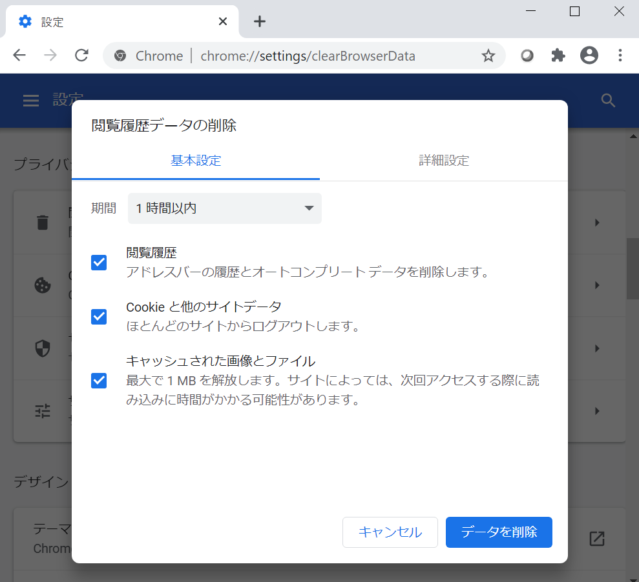Click the ほとんどのサイトからログアウトします description
This screenshot has height=582, width=639.
[243, 326]
